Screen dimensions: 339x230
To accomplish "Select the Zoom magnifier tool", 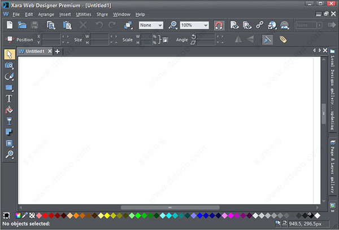I will 10,154.
